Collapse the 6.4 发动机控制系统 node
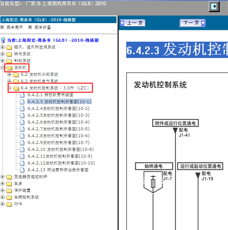 click(x=9, y=88)
